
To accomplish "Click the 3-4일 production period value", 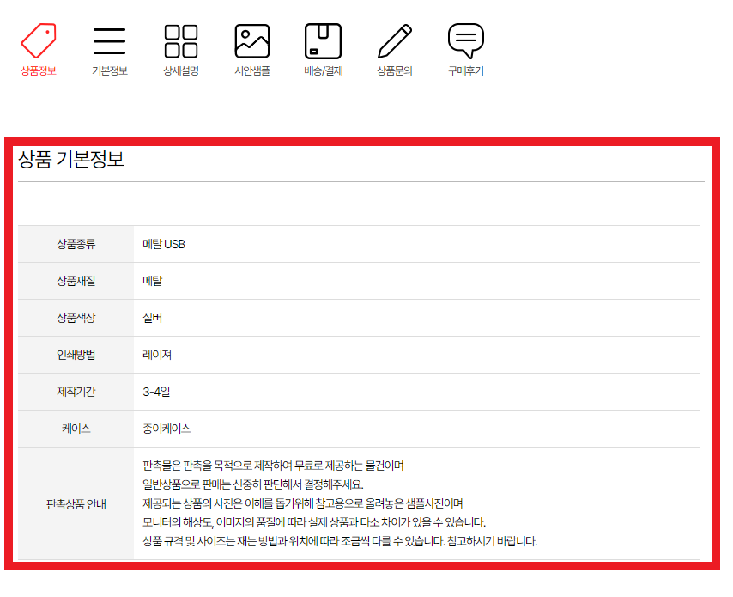I will click(156, 392).
